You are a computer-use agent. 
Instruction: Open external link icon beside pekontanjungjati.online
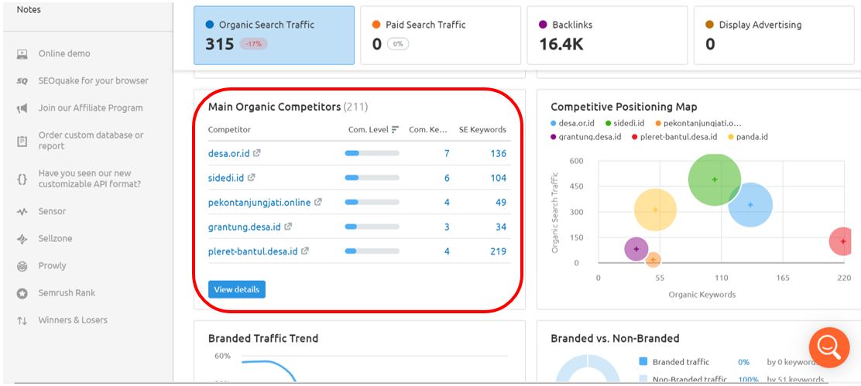pyautogui.click(x=318, y=203)
